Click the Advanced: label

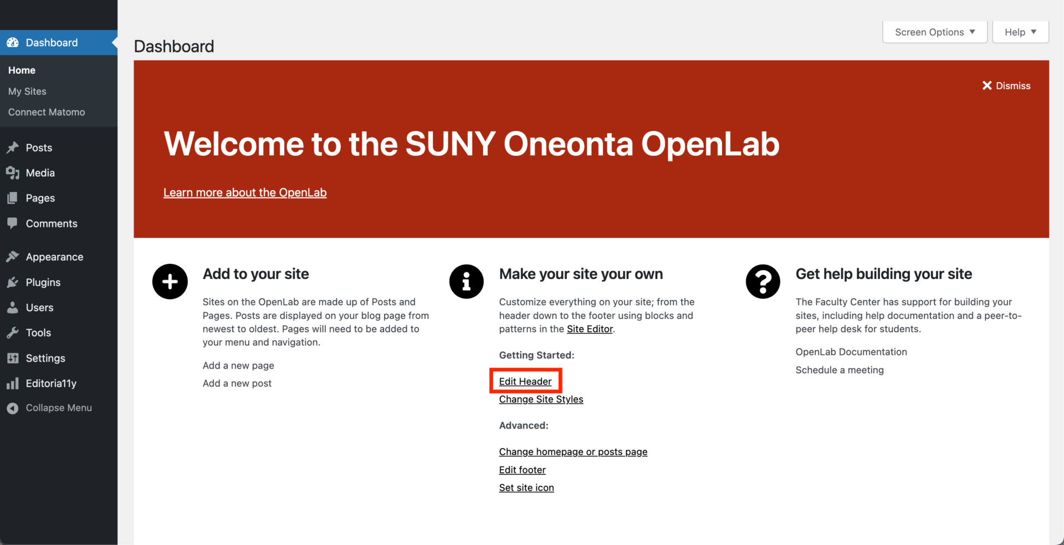click(524, 425)
